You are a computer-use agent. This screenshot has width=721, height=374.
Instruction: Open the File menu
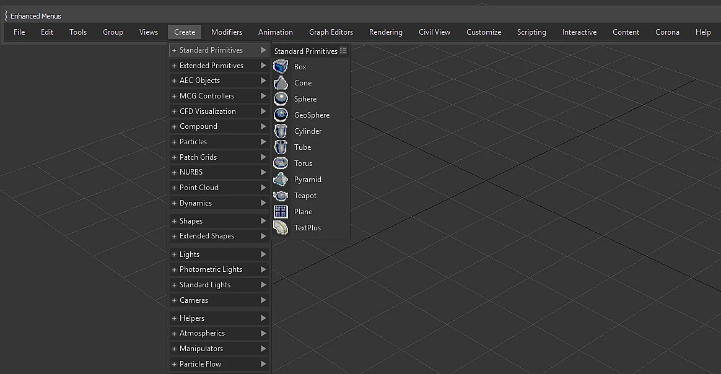(x=19, y=32)
